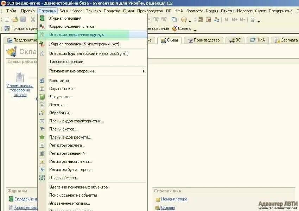Image resolution: width=299 pixels, height=211 pixels.
Task: Click the M+ memory toolbar button
Action: click(234, 19)
